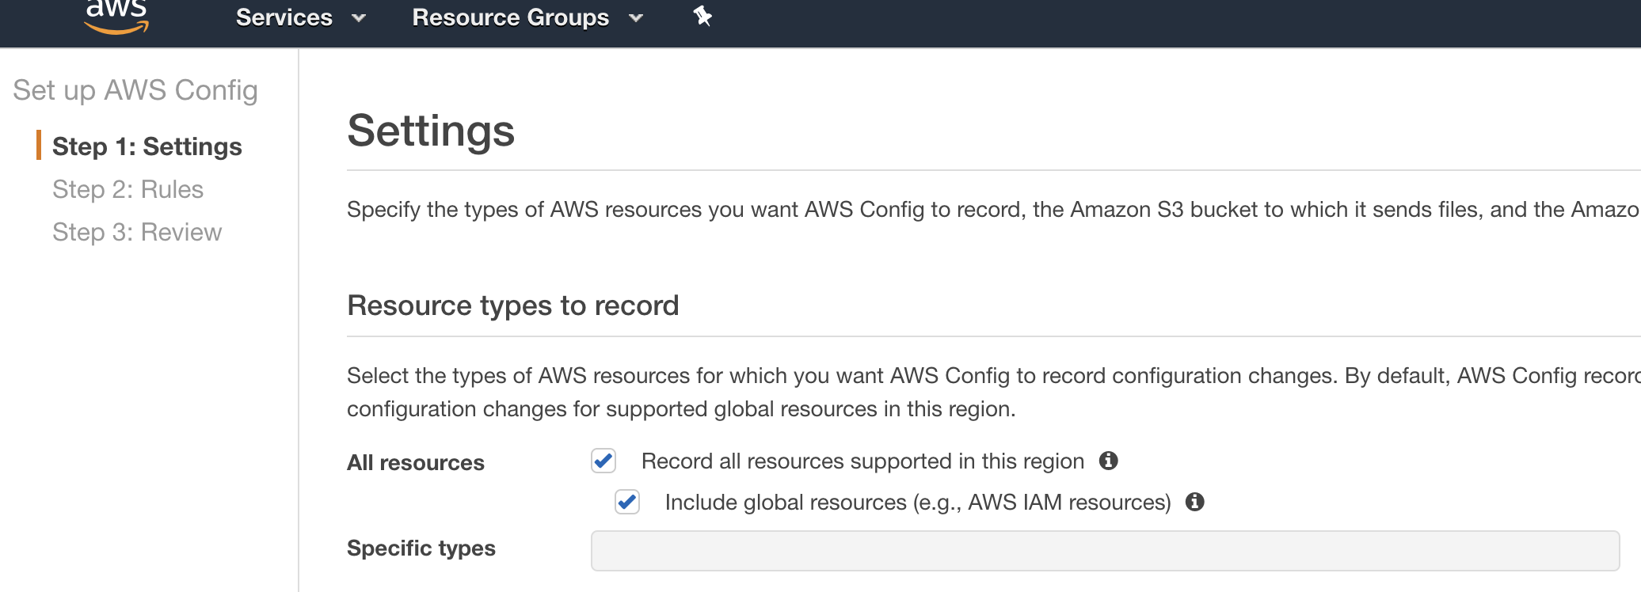Click the Settings page heading
1641x592 pixels.
(432, 131)
